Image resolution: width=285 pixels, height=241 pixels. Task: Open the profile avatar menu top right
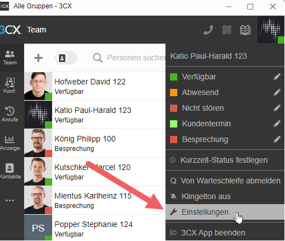tap(271, 30)
